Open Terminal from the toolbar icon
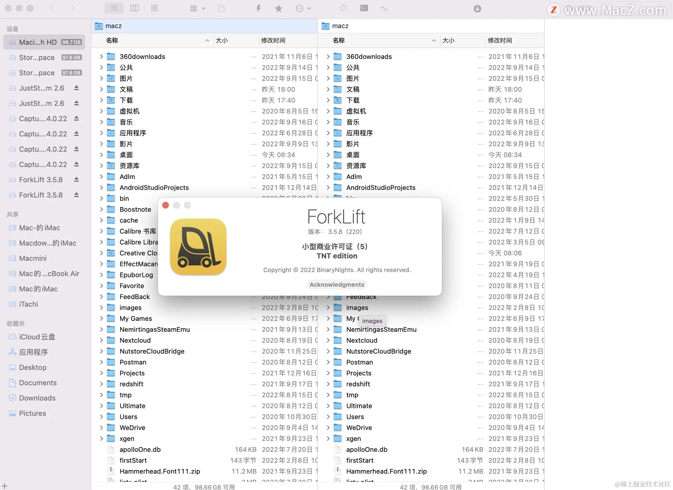This screenshot has width=673, height=490. click(364, 8)
